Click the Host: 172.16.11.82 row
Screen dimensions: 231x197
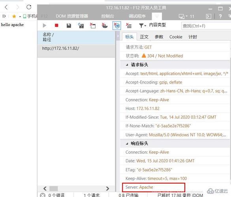[175, 108]
